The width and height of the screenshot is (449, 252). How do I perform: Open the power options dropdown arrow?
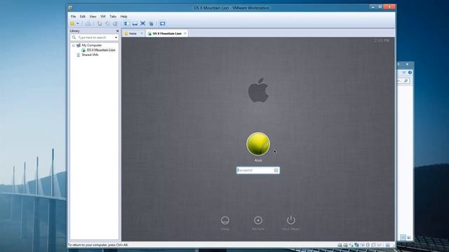pos(78,24)
